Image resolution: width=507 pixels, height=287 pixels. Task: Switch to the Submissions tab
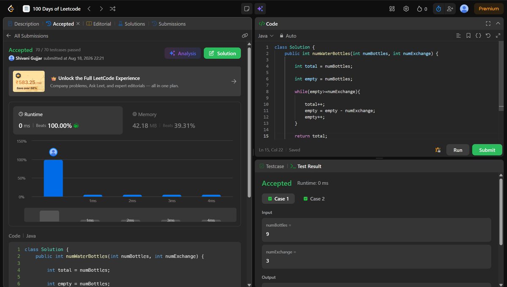click(x=169, y=24)
